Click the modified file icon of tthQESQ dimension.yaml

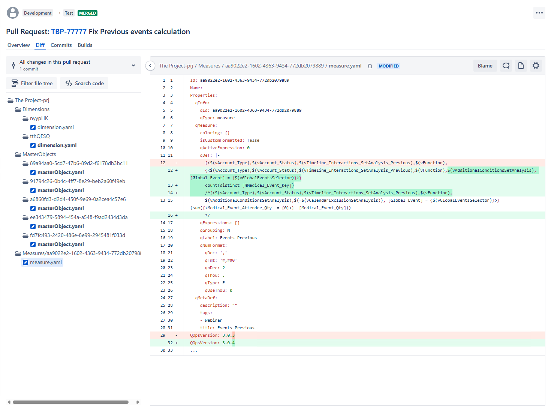tap(33, 145)
